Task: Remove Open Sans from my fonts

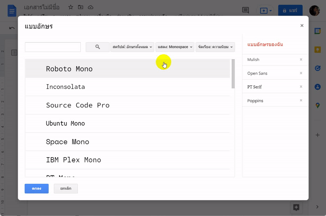Action: pyautogui.click(x=301, y=73)
